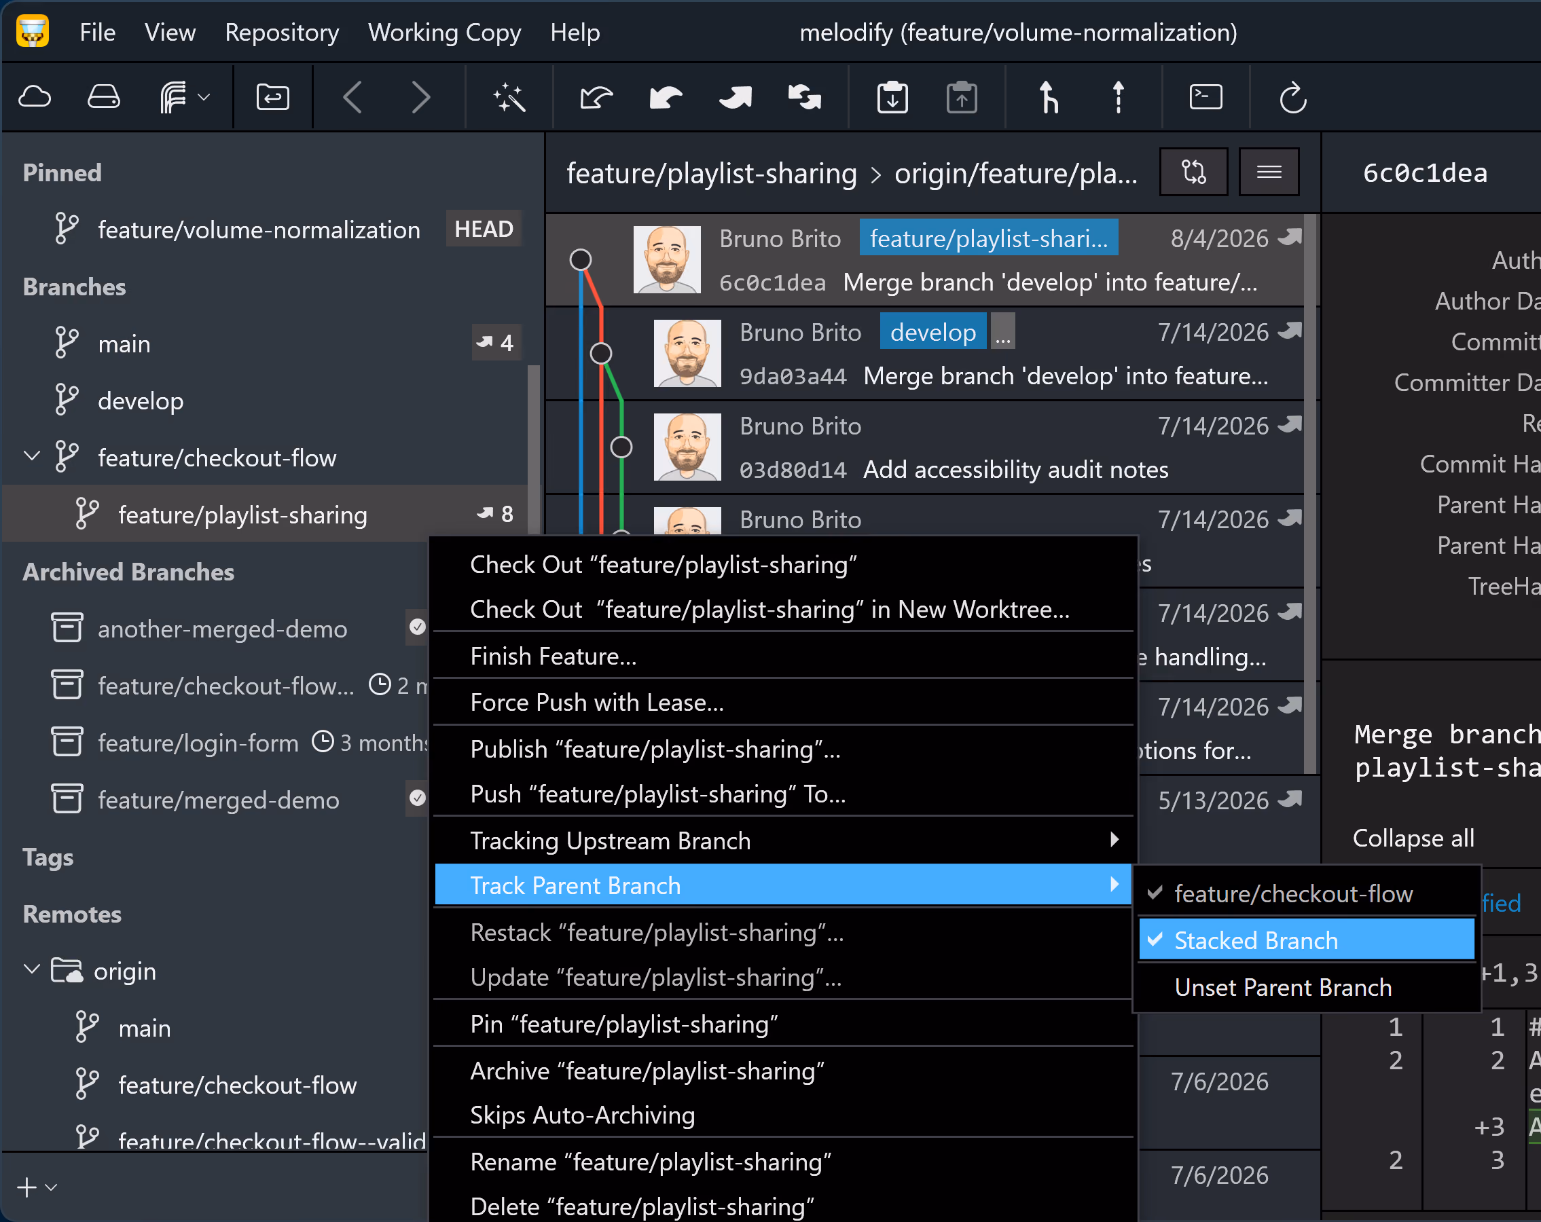Choose Rename "feature/playlist-sharing"
This screenshot has width=1541, height=1222.
click(x=783, y=1162)
